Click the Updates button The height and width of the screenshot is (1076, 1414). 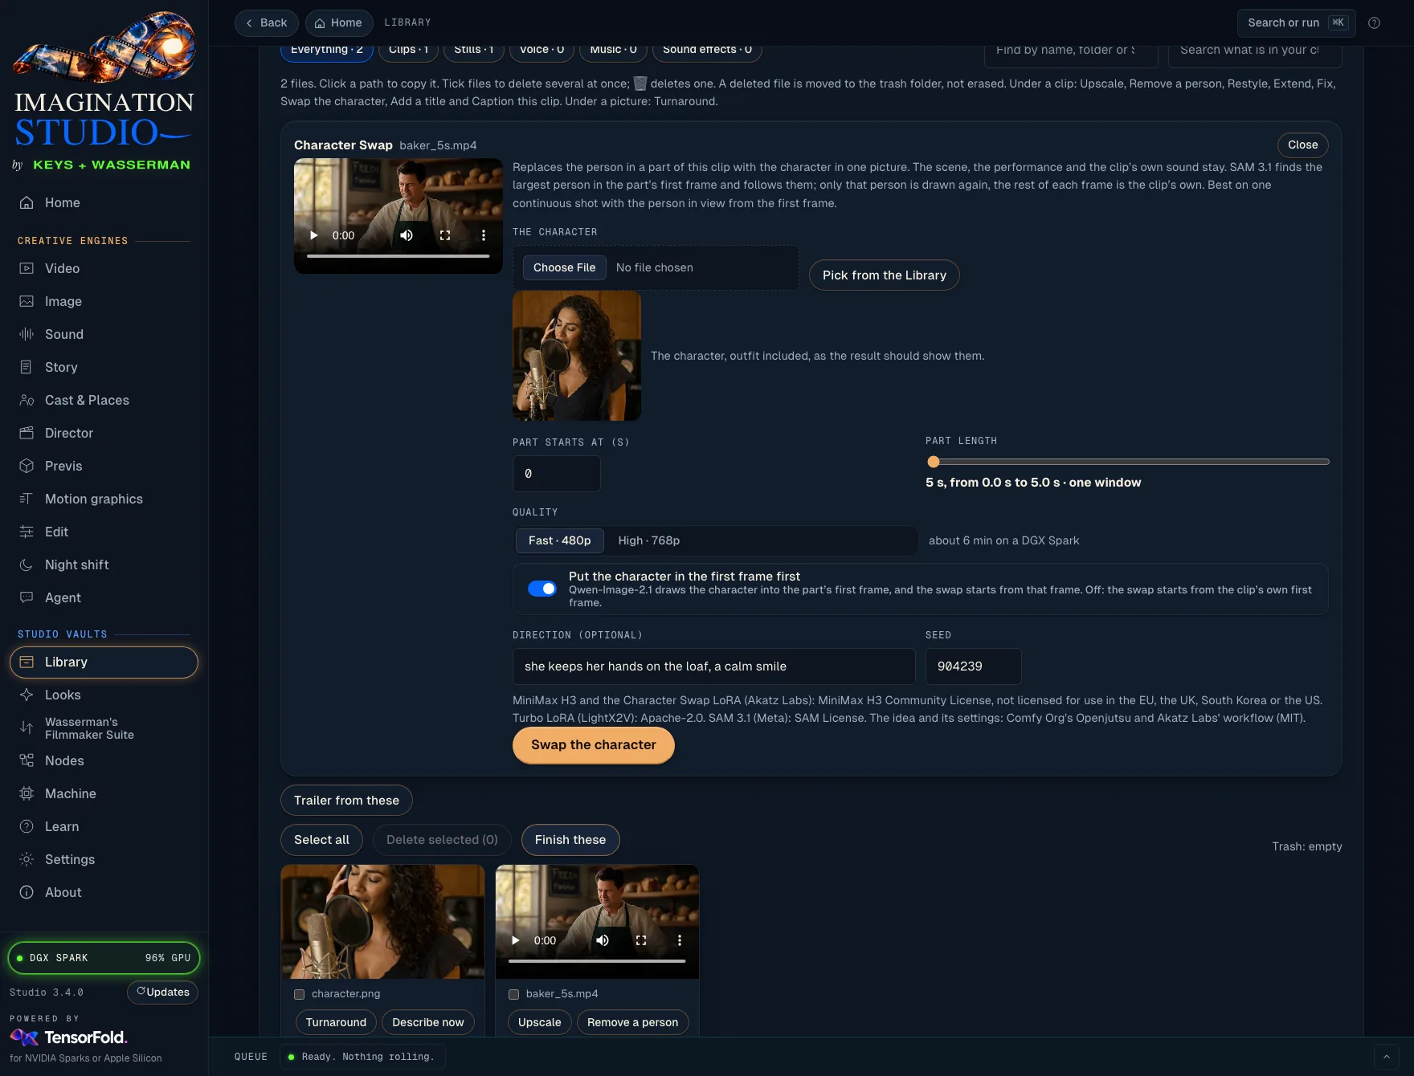[x=163, y=992]
